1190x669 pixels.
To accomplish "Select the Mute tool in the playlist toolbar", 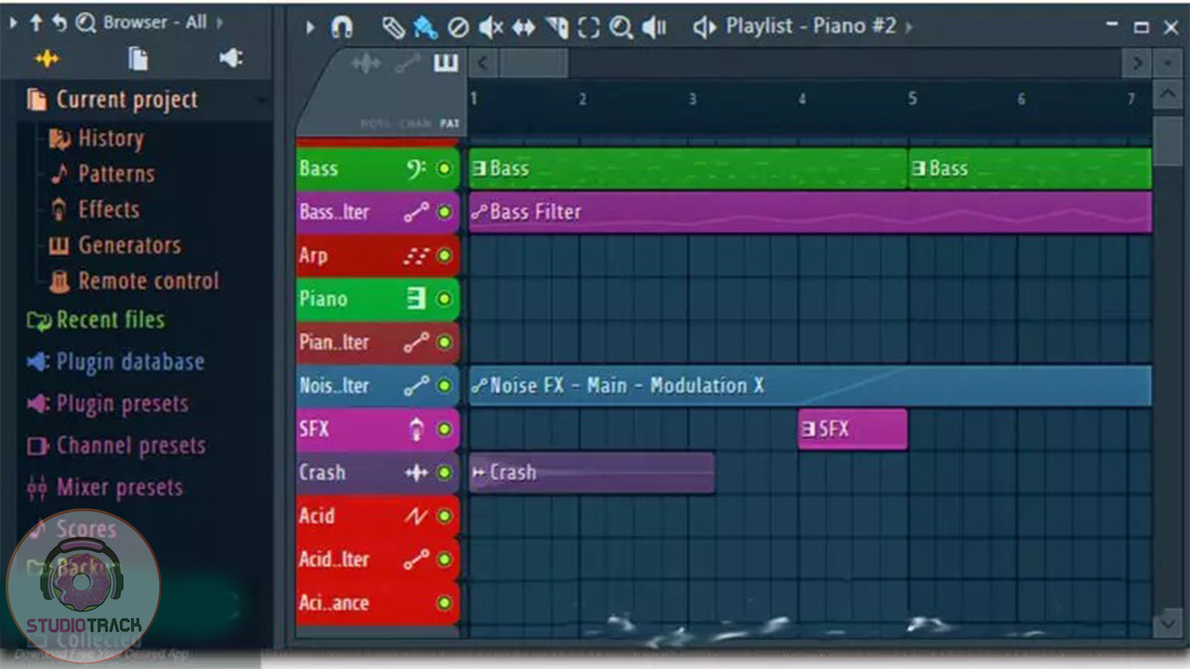I will 490,27.
